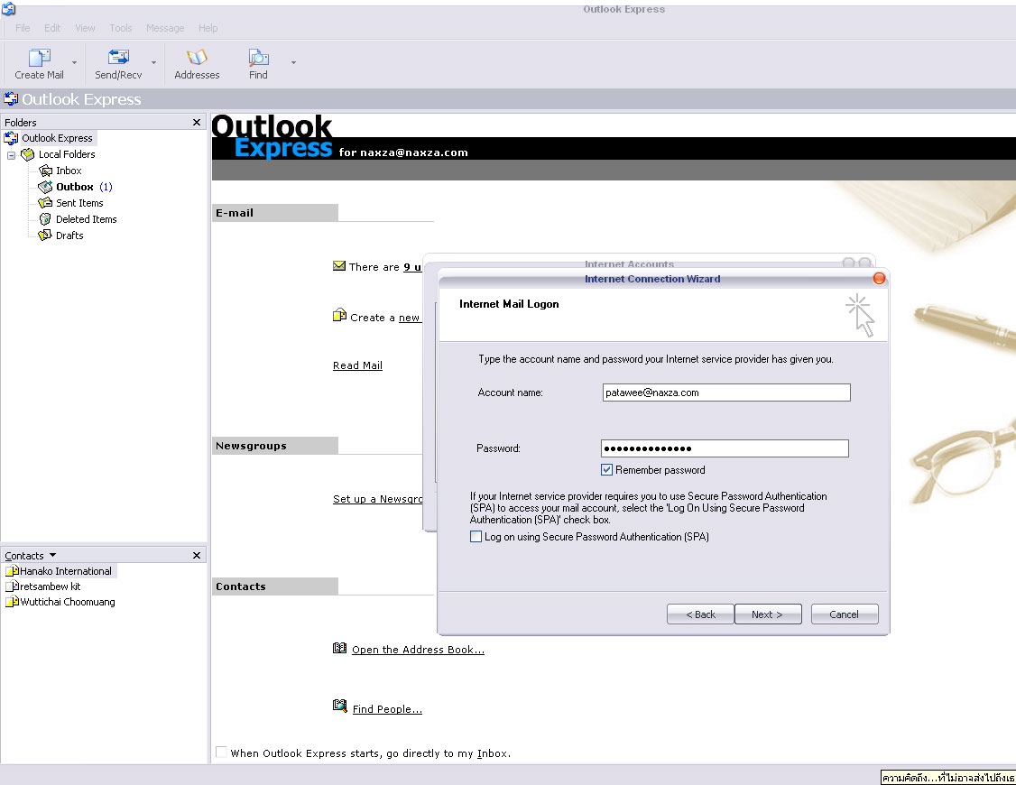
Task: Select the Outbox folder icon
Action: tap(45, 187)
